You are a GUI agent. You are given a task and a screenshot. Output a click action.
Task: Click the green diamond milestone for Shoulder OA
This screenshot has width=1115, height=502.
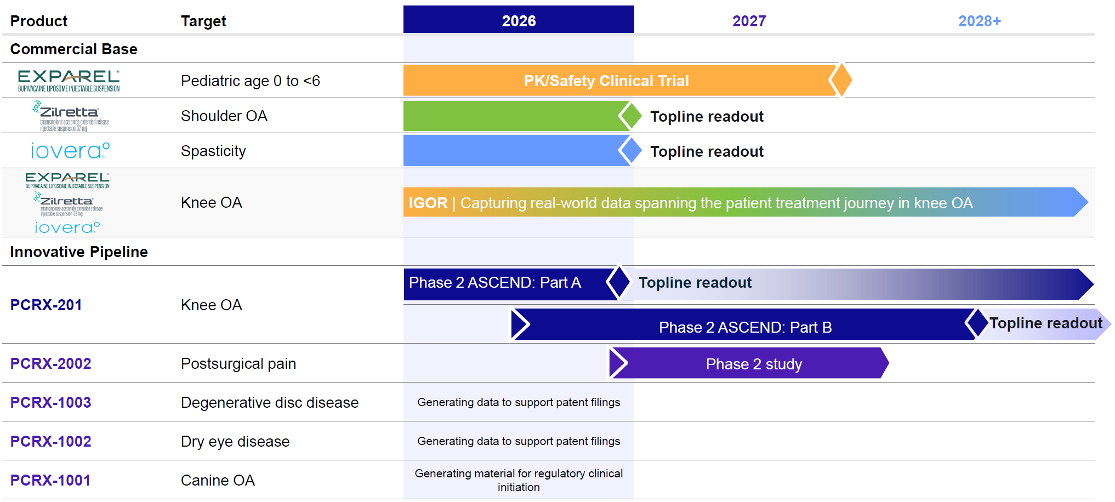click(630, 116)
